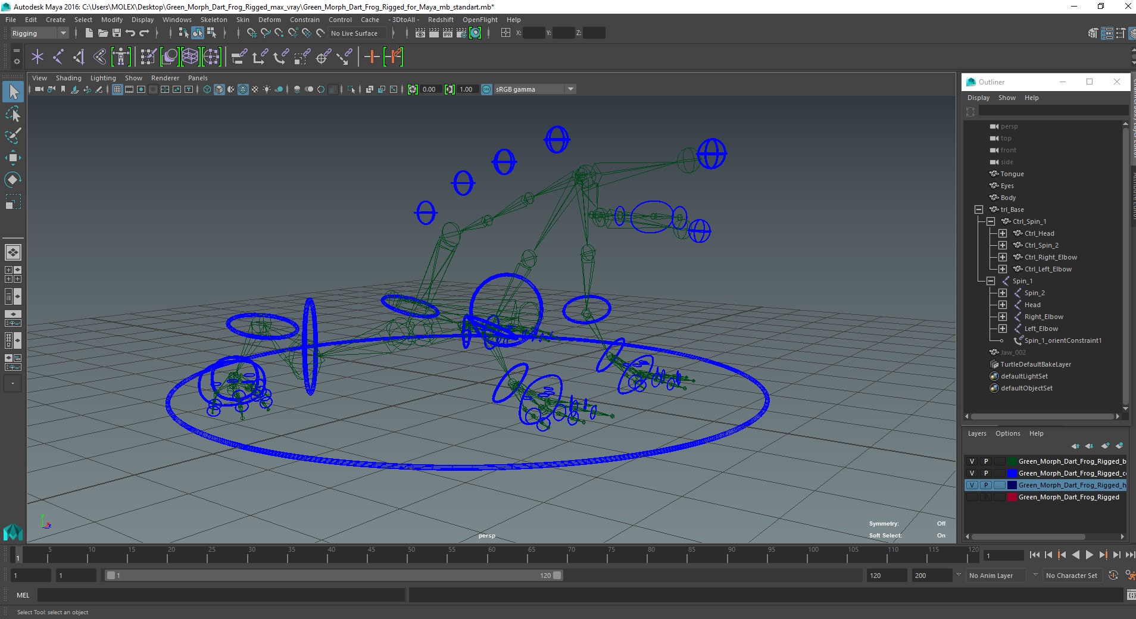Click the HumanIK character shelf icon
The width and height of the screenshot is (1136, 619).
(x=121, y=57)
